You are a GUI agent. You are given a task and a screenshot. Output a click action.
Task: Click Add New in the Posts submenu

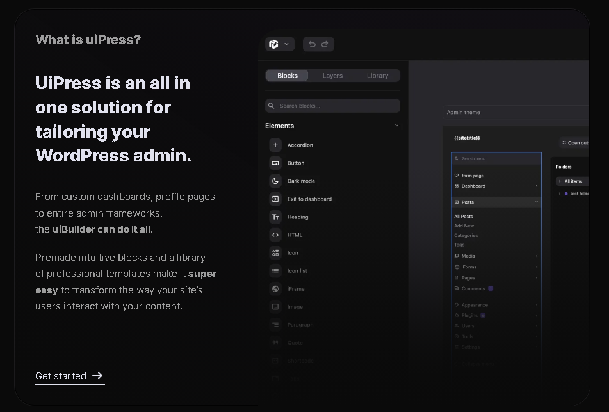point(464,226)
